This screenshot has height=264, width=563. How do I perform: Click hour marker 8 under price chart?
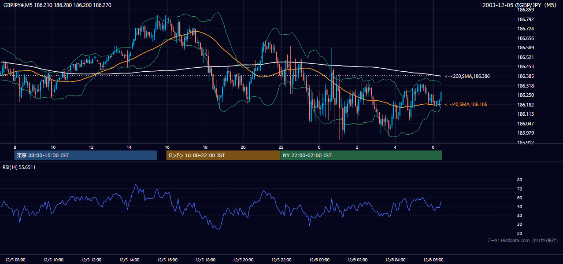pyautogui.click(x=15, y=147)
